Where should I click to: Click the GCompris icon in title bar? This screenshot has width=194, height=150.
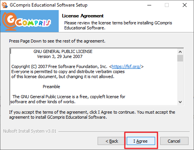5,5
